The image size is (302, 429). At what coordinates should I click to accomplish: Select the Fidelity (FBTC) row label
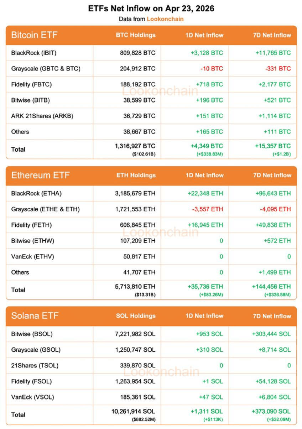tap(31, 84)
